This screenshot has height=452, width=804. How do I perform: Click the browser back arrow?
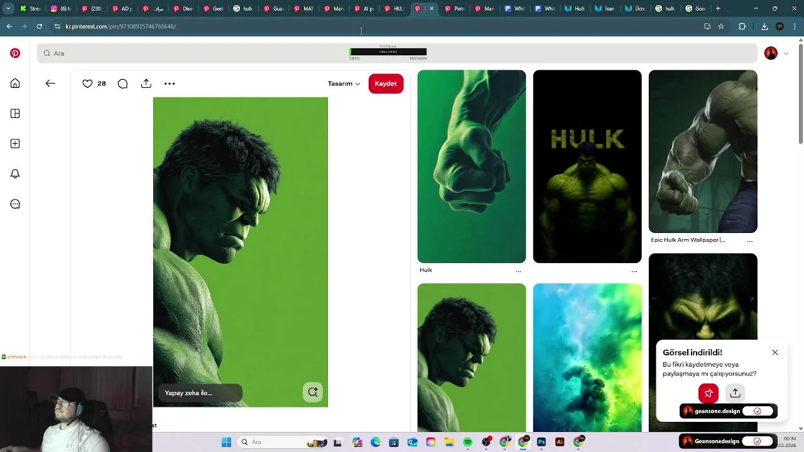[x=9, y=26]
